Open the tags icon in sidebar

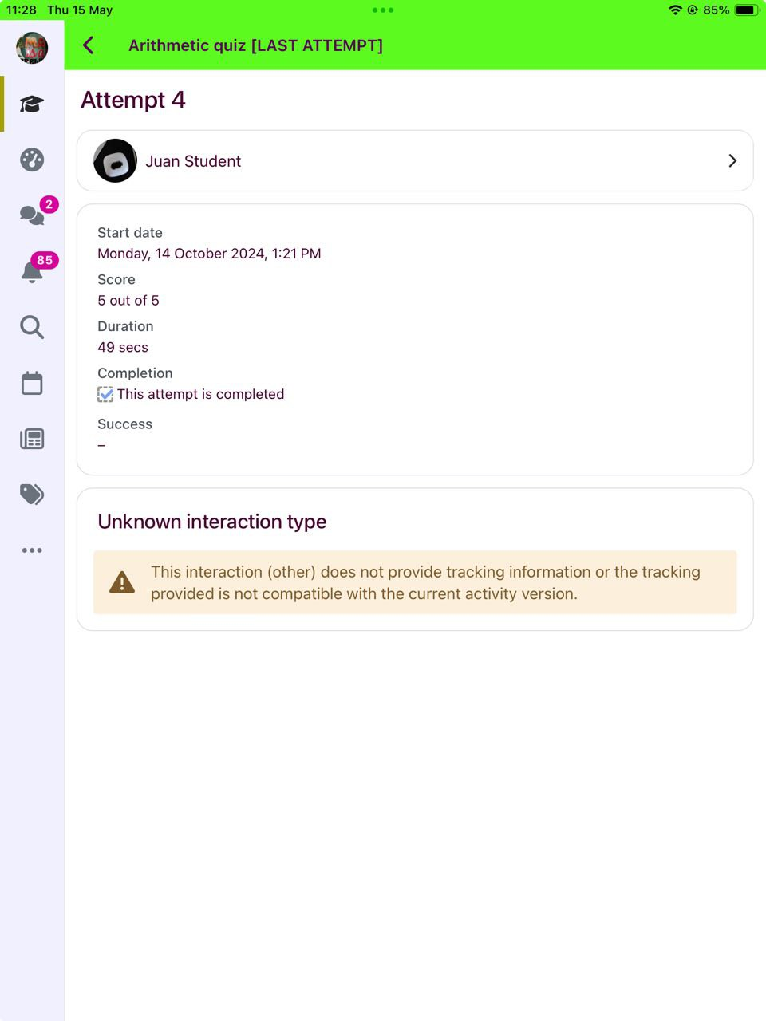[32, 495]
